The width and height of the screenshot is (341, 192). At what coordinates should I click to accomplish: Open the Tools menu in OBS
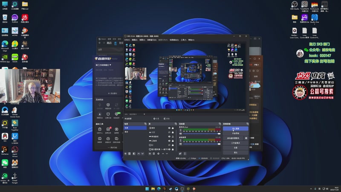pyautogui.click(x=183, y=40)
